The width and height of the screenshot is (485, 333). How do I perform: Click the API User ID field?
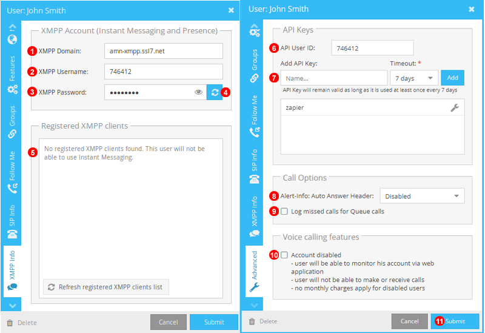point(372,48)
